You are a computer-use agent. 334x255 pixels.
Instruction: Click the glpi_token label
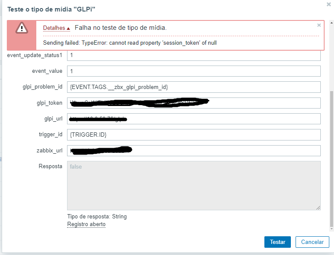point(50,103)
